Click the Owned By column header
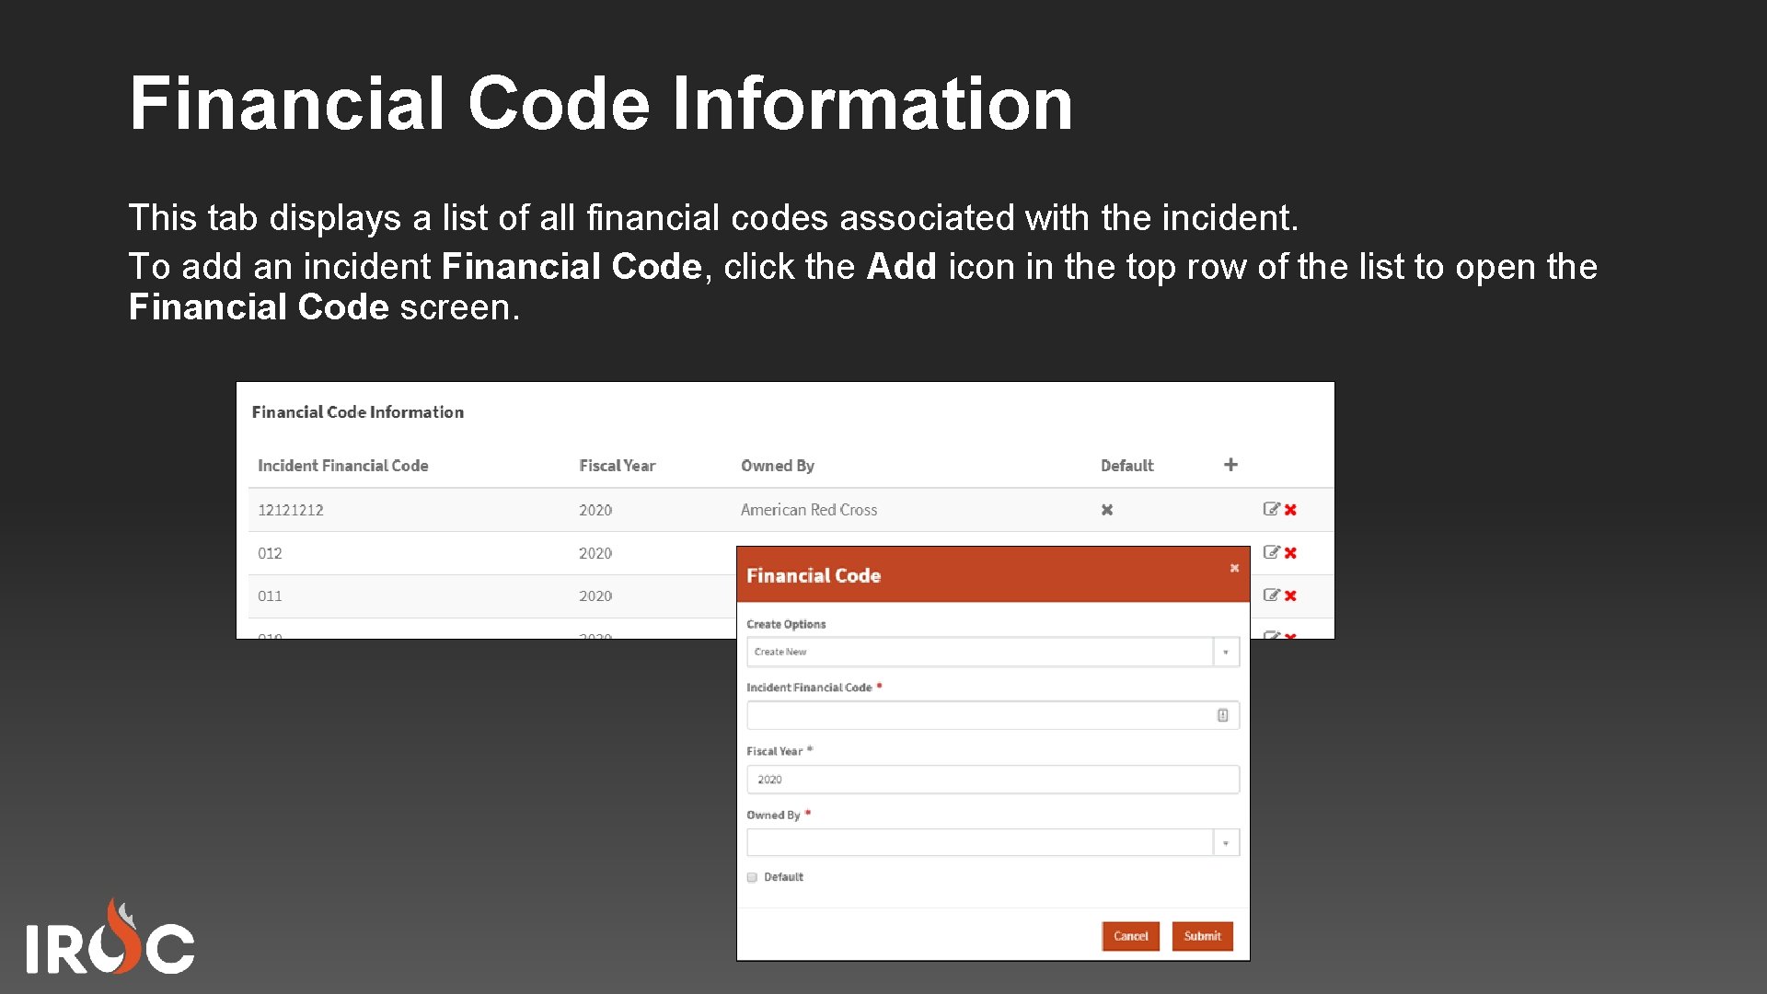This screenshot has width=1767, height=994. click(777, 466)
